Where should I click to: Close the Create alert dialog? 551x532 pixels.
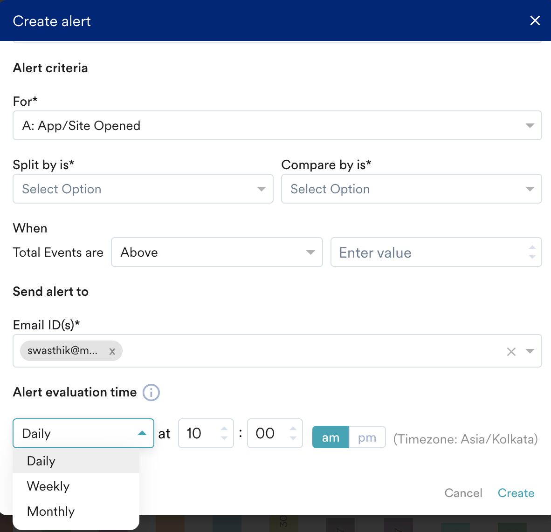[x=535, y=20]
